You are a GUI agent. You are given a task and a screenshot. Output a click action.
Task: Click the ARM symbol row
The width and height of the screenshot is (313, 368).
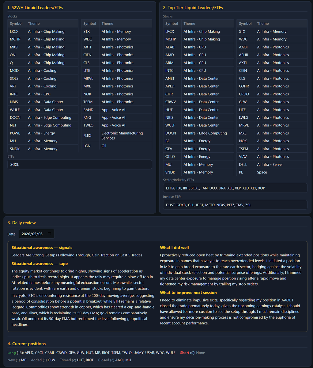tap(199, 63)
